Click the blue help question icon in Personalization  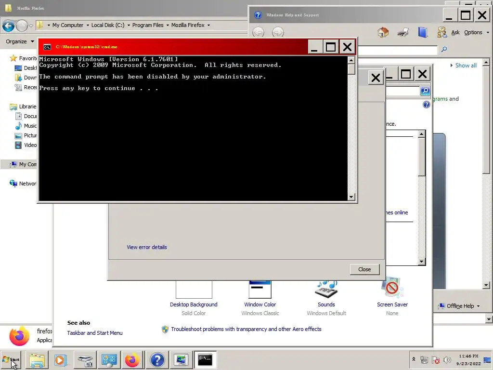(x=427, y=105)
